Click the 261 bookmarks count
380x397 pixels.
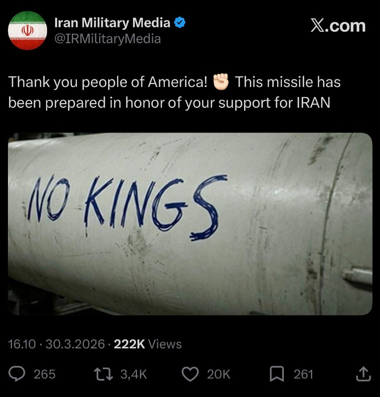point(303,374)
